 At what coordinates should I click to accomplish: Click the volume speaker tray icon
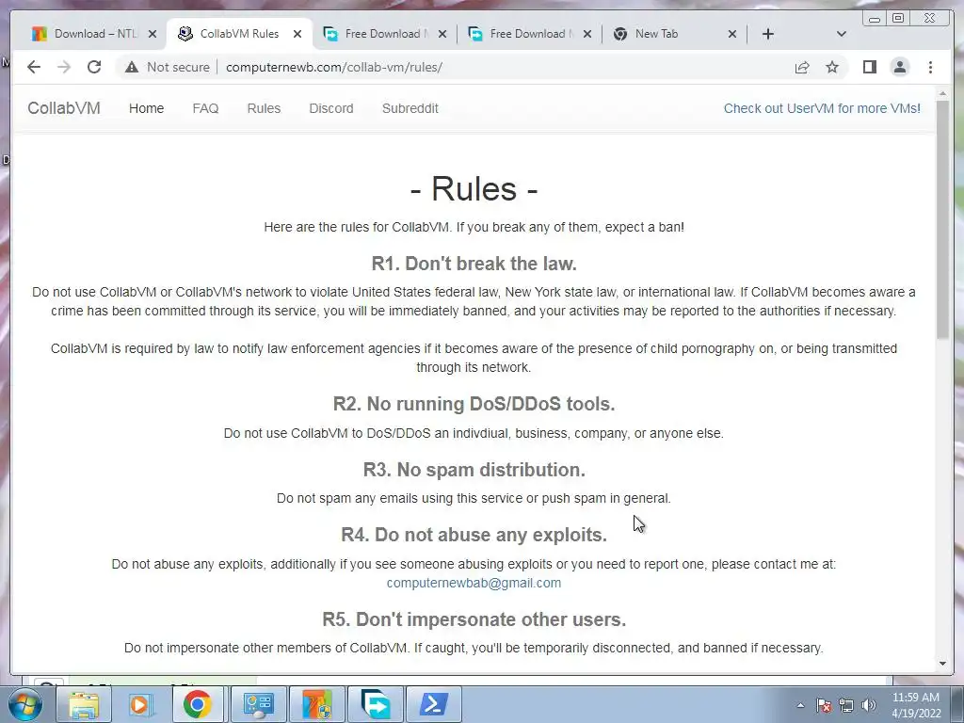pos(869,705)
